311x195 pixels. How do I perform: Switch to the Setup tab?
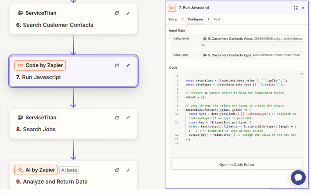[173, 19]
